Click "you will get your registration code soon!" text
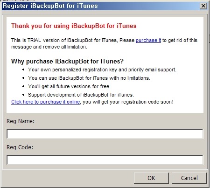The image size is (210, 188). coord(128,102)
